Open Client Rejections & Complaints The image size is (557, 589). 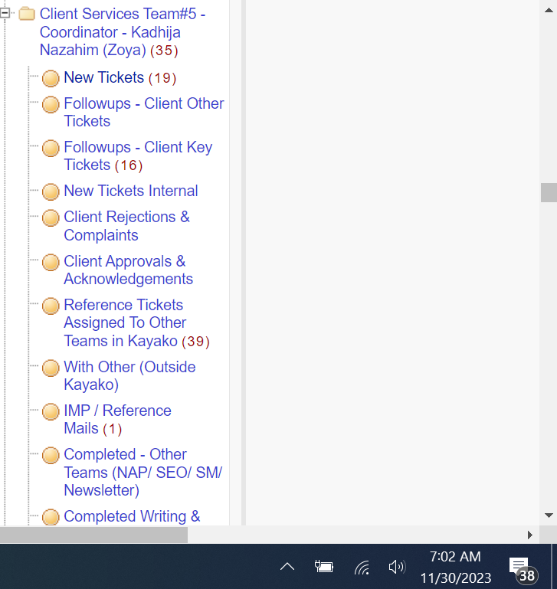click(126, 226)
